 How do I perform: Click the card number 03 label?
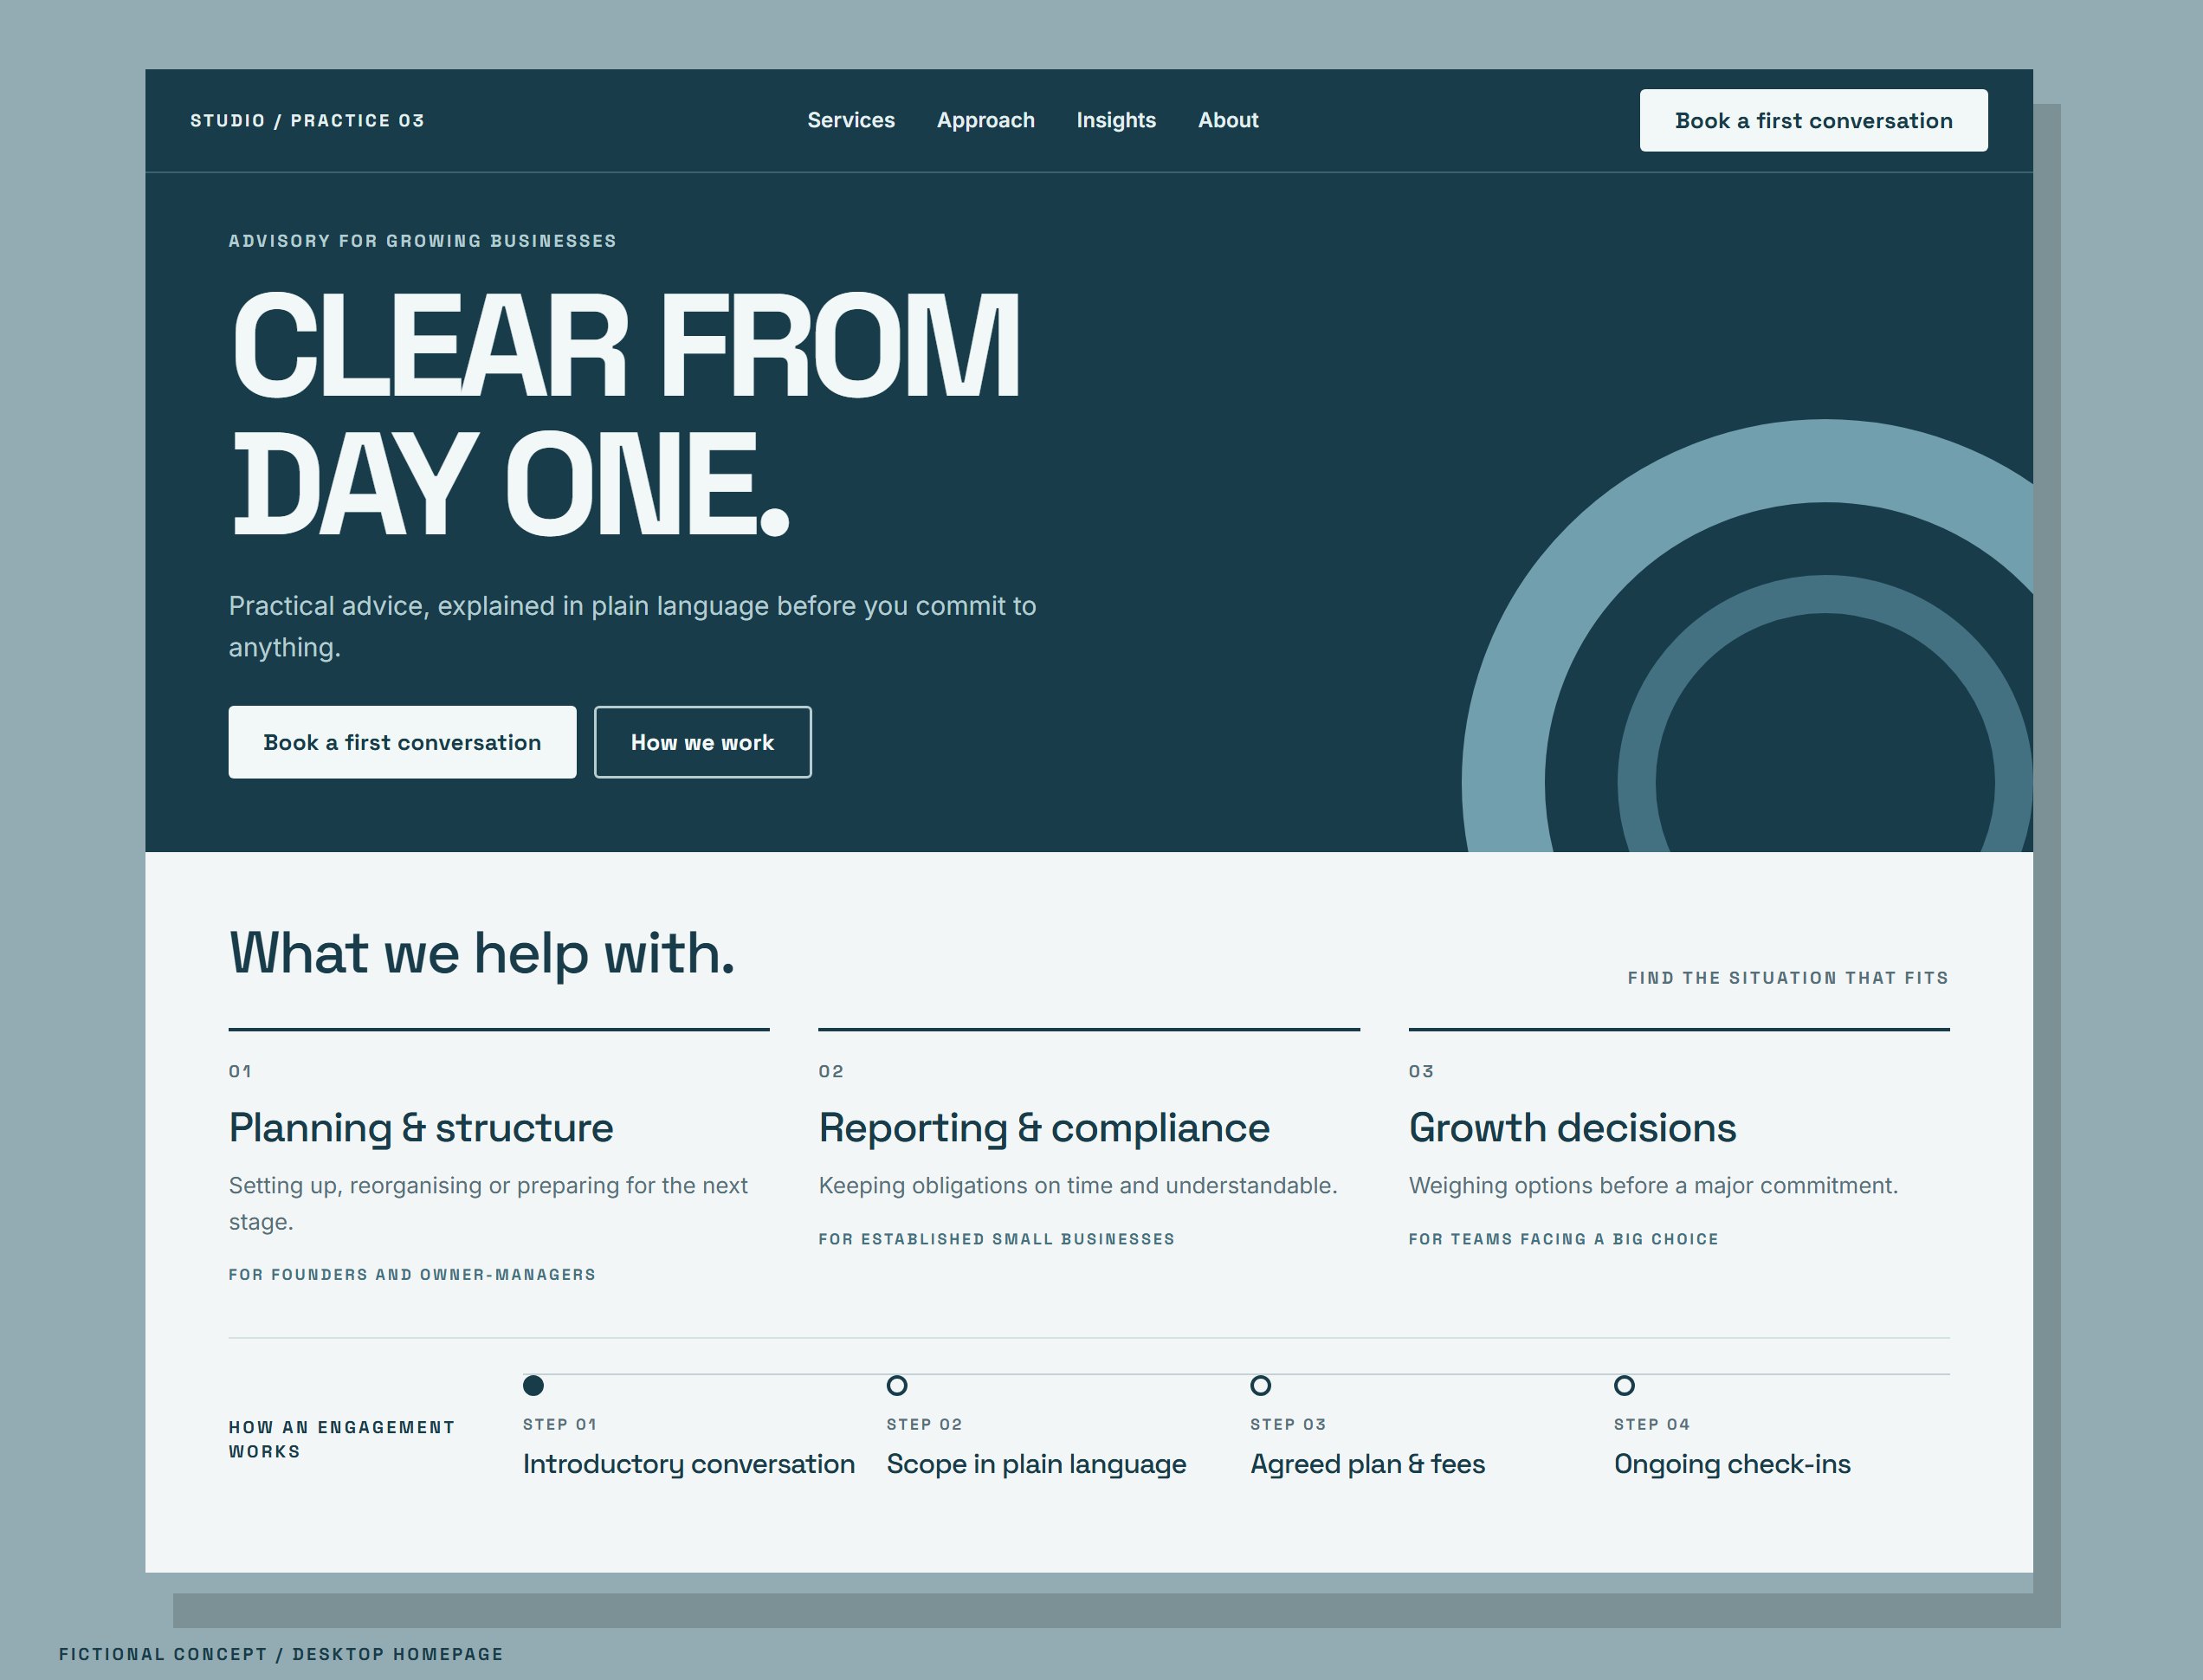(1421, 1071)
